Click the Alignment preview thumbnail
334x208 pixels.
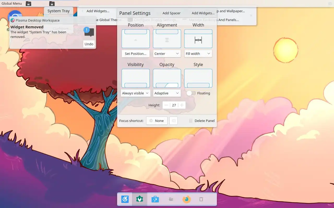coord(167,38)
